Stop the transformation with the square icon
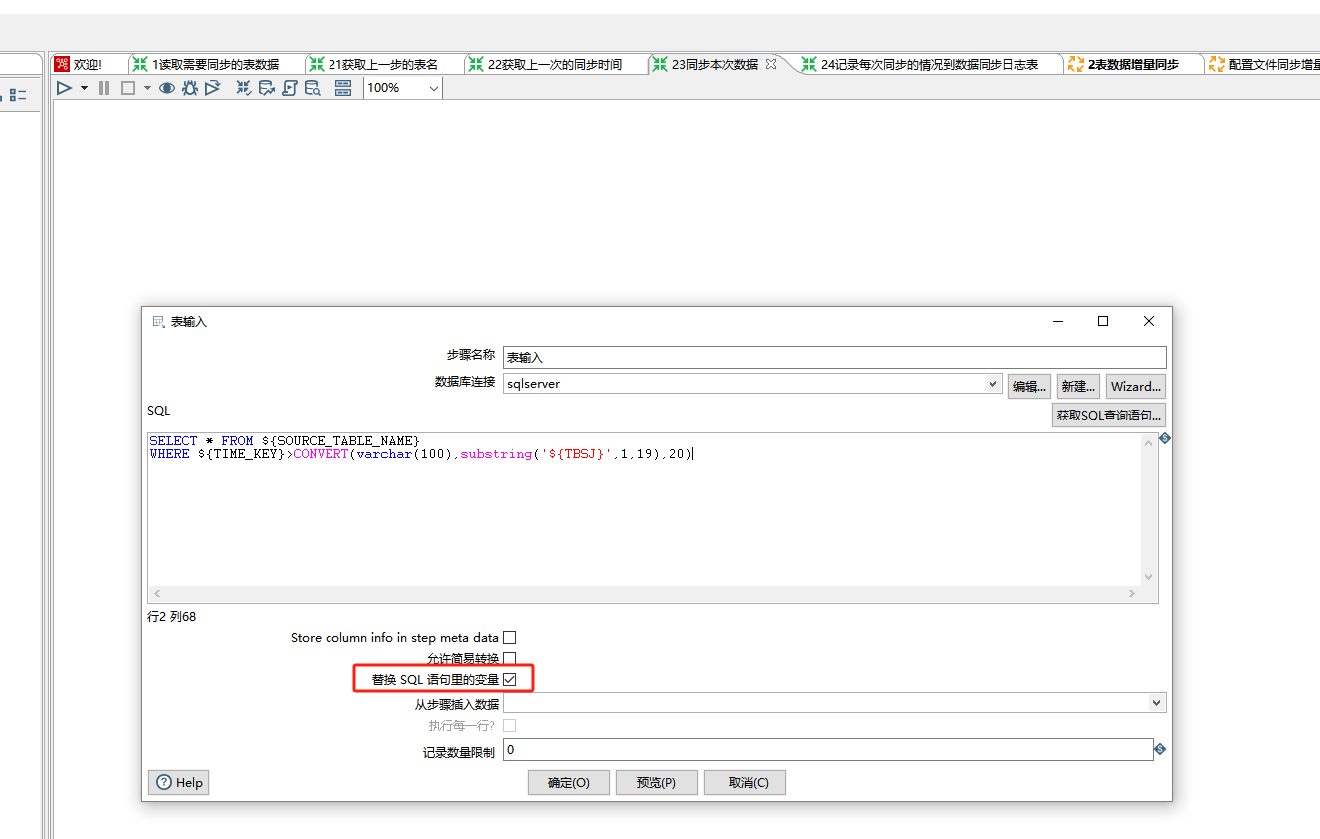1320x839 pixels. point(128,88)
